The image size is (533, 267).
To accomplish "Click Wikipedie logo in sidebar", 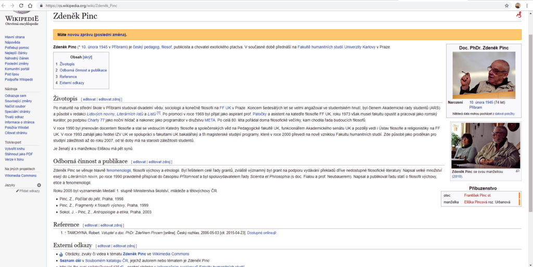I will [x=22, y=19].
